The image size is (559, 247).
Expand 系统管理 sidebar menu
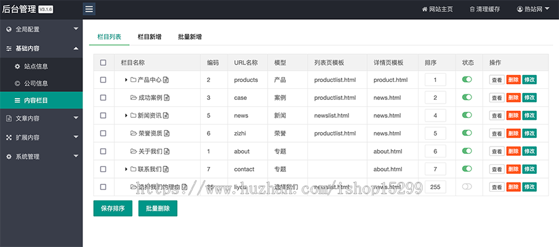coord(42,157)
